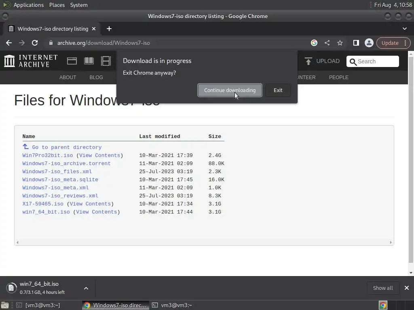414x310 pixels.
Task: Open the Web archive icon
Action: point(72,61)
